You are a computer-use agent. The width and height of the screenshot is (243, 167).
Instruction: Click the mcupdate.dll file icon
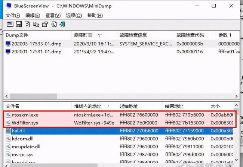click(x=8, y=146)
